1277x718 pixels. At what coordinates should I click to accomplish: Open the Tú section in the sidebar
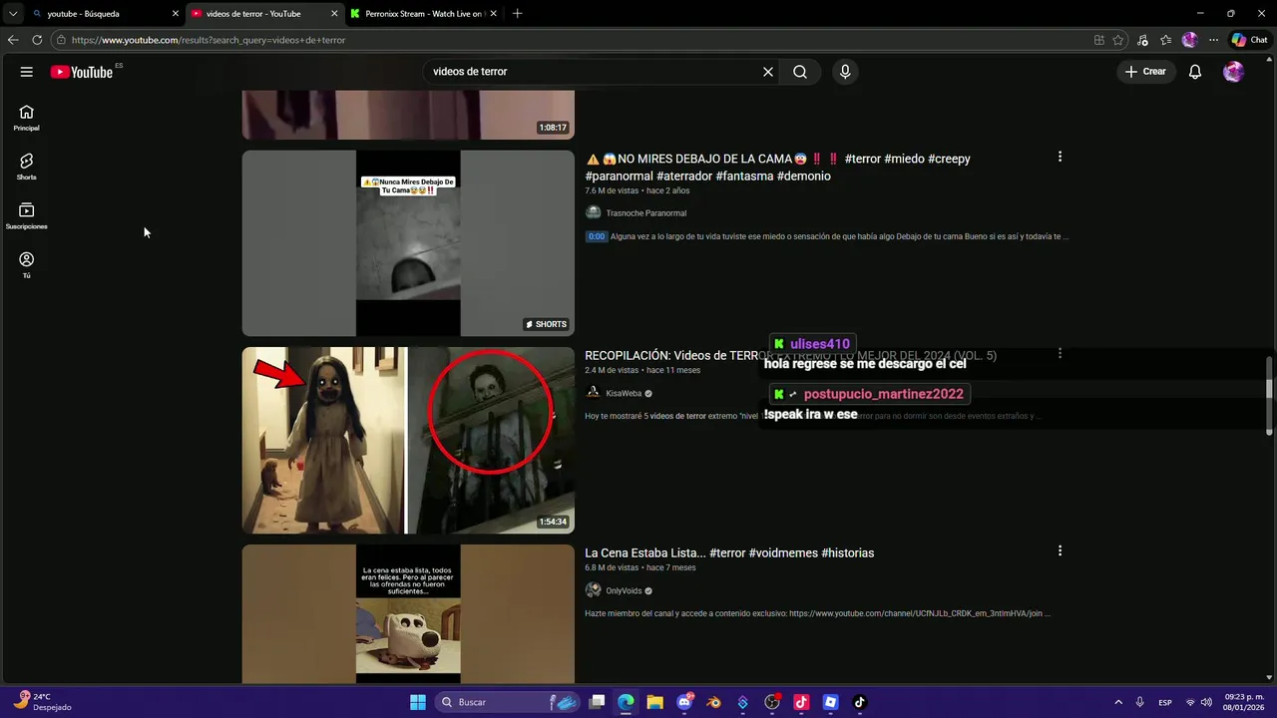pyautogui.click(x=27, y=264)
